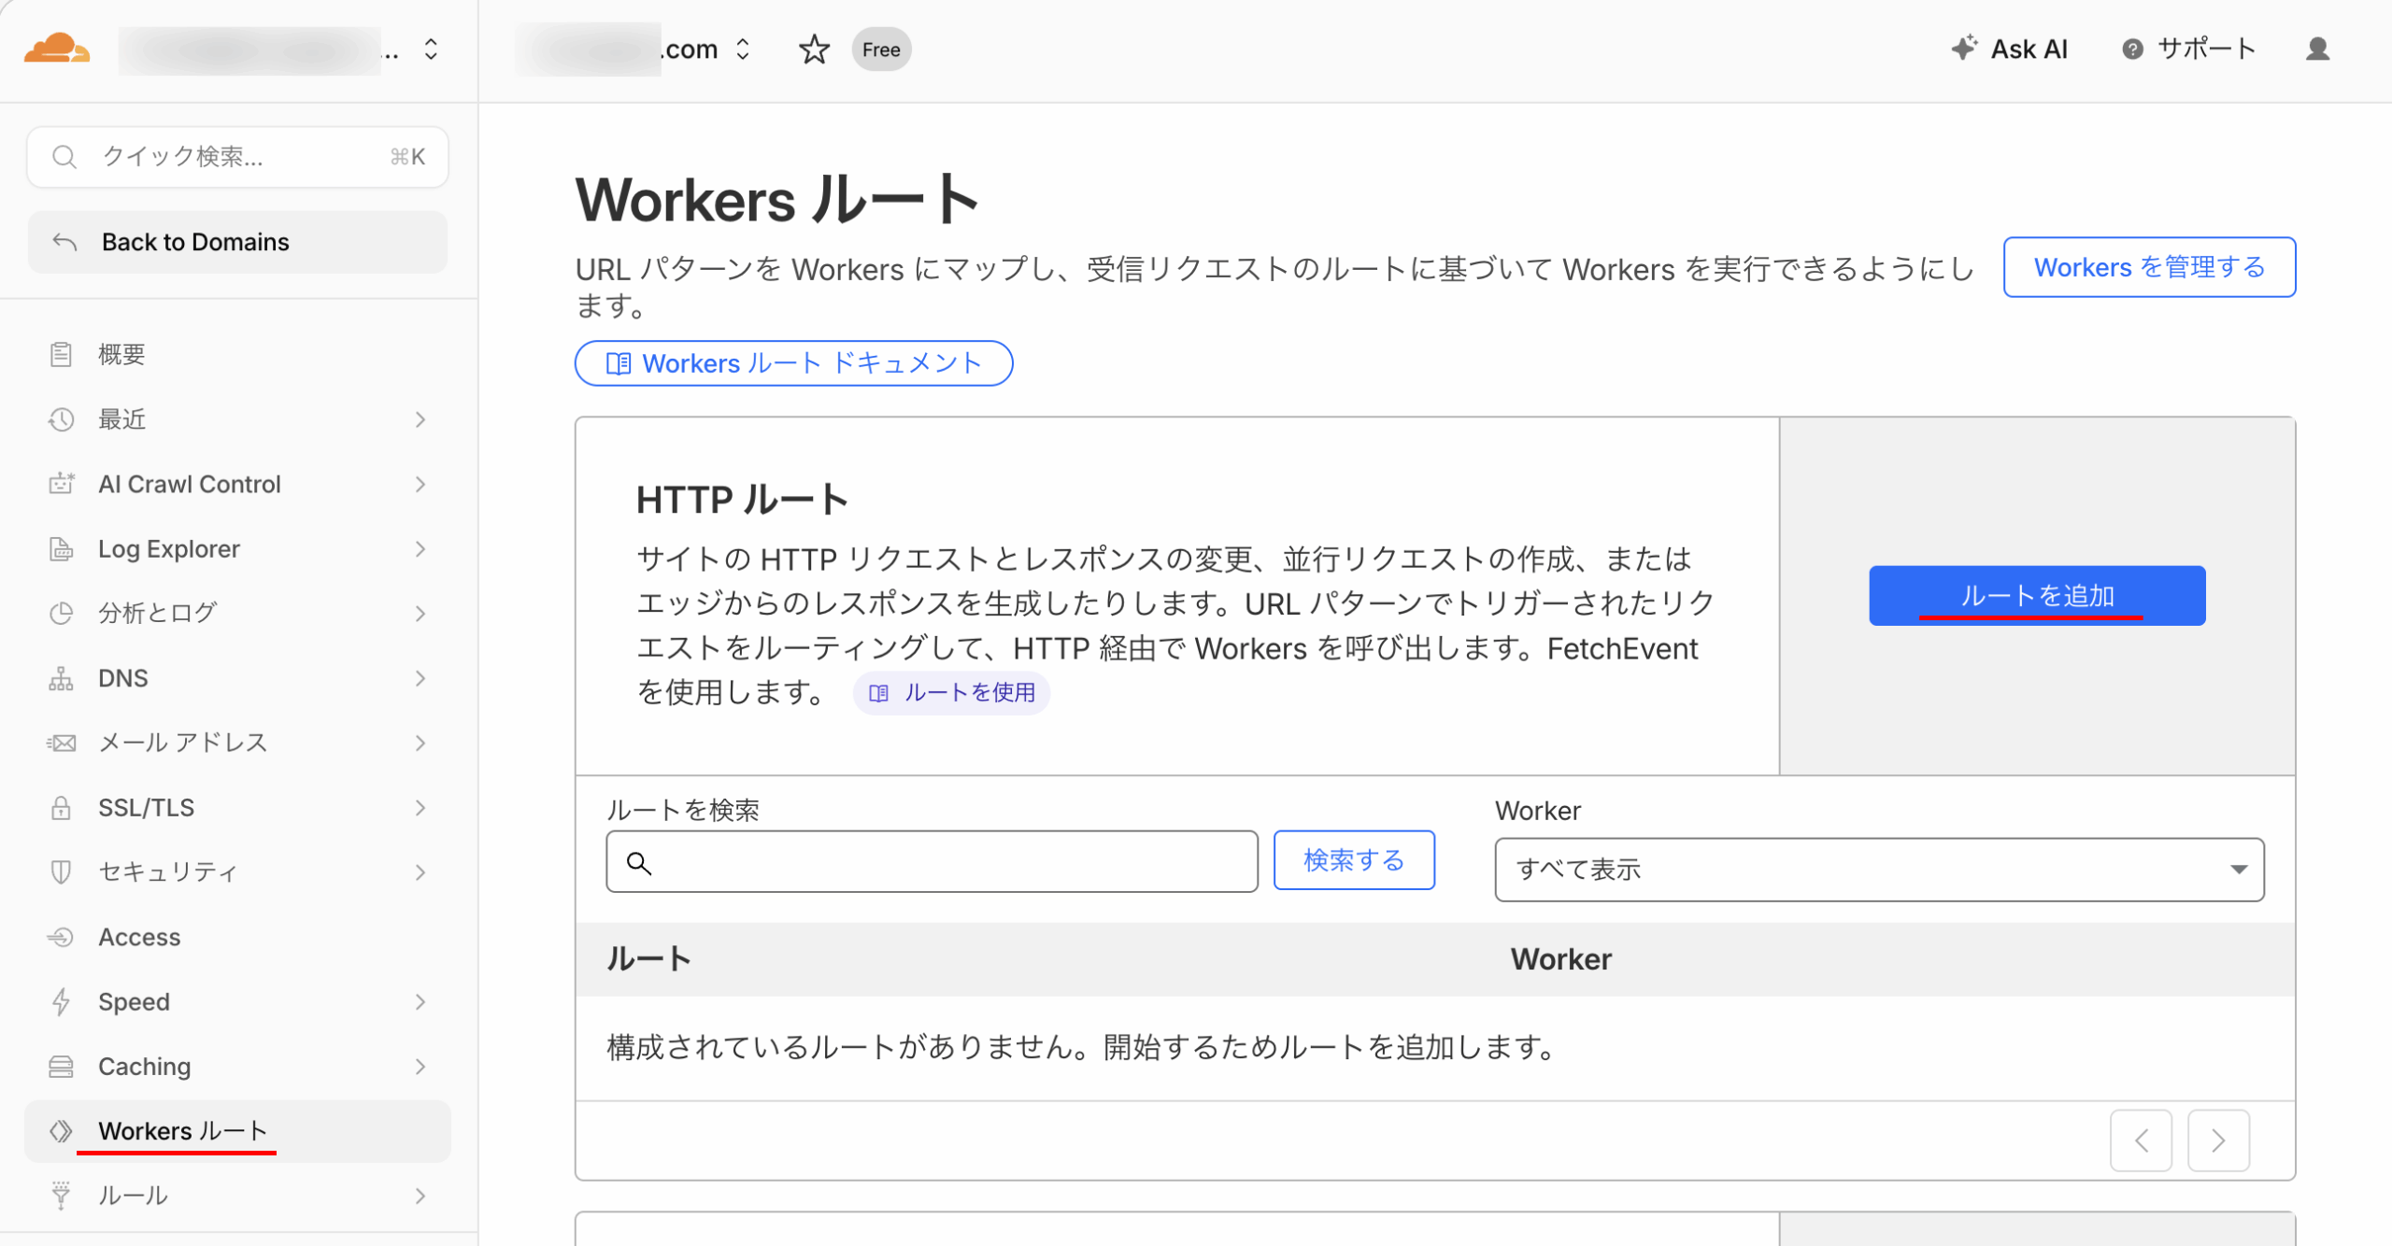Click the ルートを追加 button
2392x1246 pixels.
pos(2037,596)
